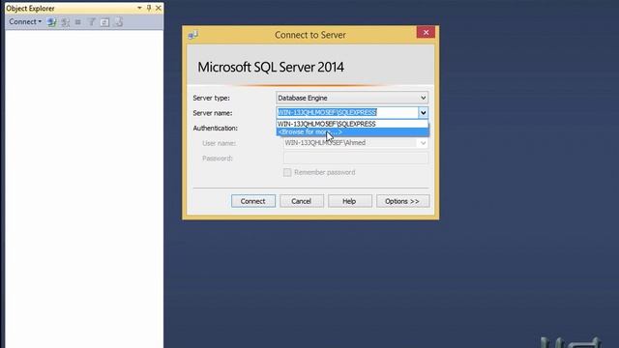Open the Connect dropdown in Object Explorer
The height and width of the screenshot is (348, 619).
click(25, 21)
